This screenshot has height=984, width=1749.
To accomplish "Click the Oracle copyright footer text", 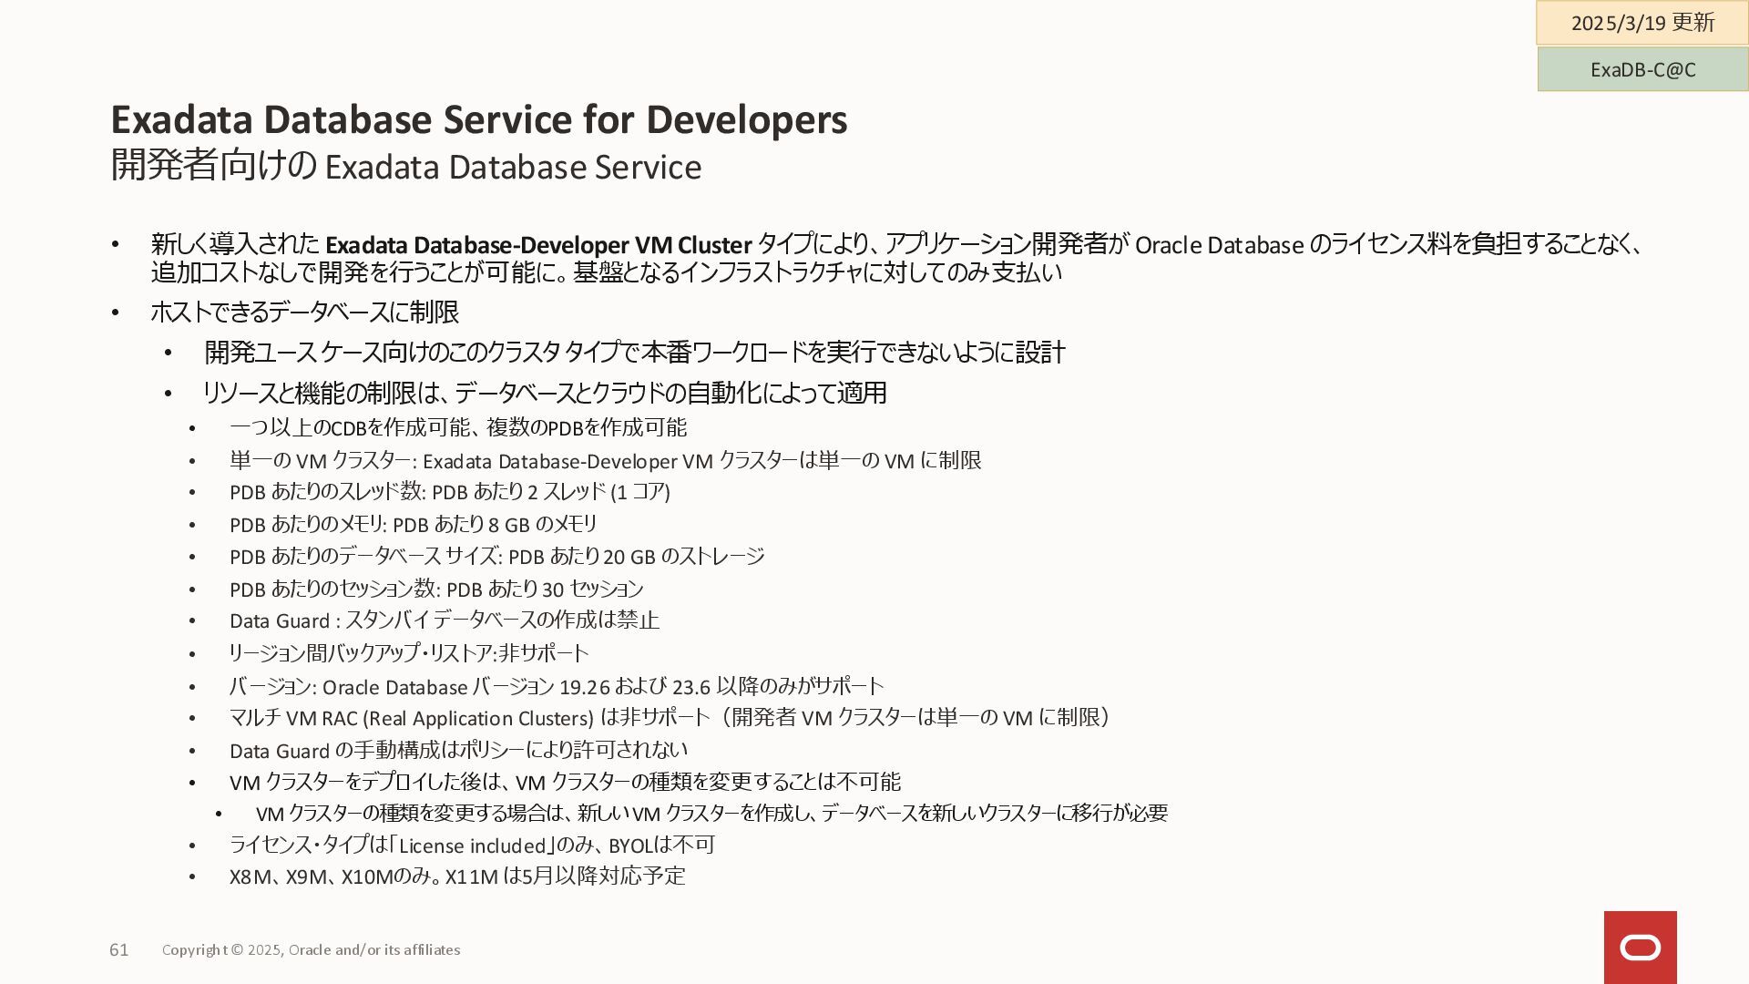I will pyautogui.click(x=311, y=950).
